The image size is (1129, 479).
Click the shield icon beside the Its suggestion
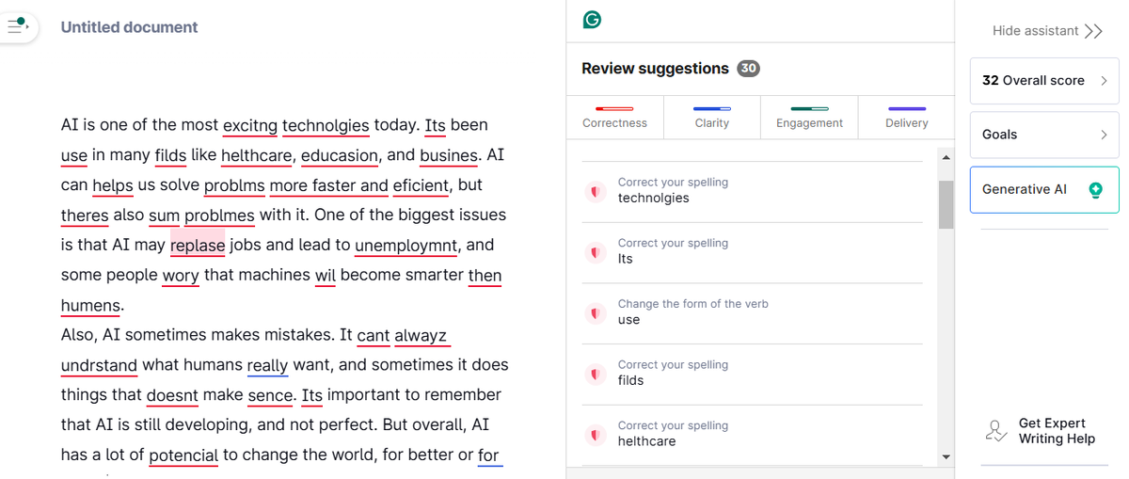coord(595,251)
